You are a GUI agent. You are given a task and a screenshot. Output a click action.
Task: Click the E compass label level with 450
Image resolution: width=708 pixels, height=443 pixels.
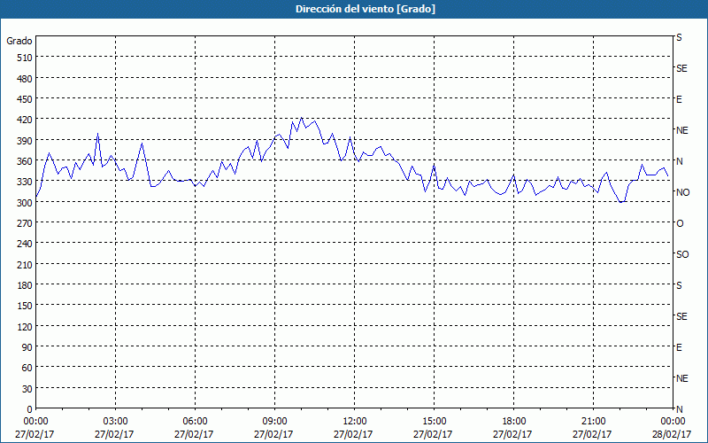click(x=679, y=99)
